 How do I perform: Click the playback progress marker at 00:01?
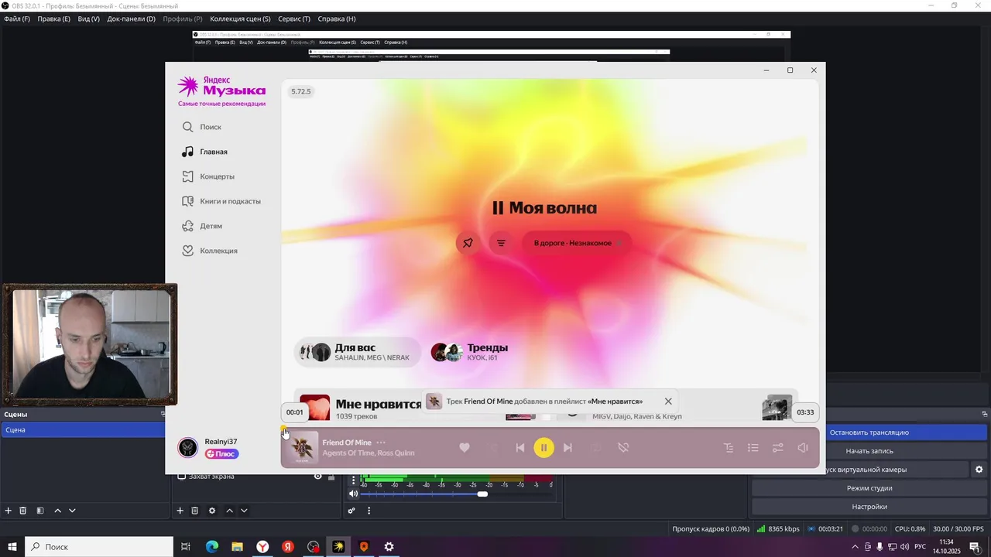click(x=284, y=428)
